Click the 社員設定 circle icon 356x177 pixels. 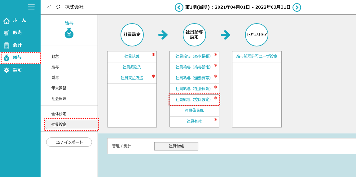coord(132,35)
